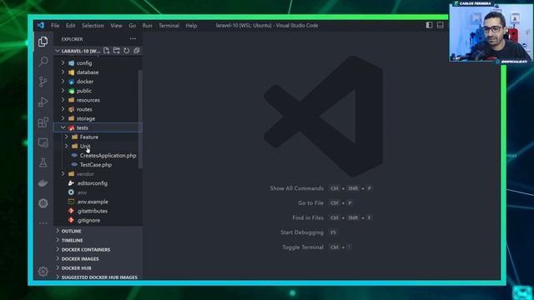Refresh the Explorer file tree

(x=127, y=51)
